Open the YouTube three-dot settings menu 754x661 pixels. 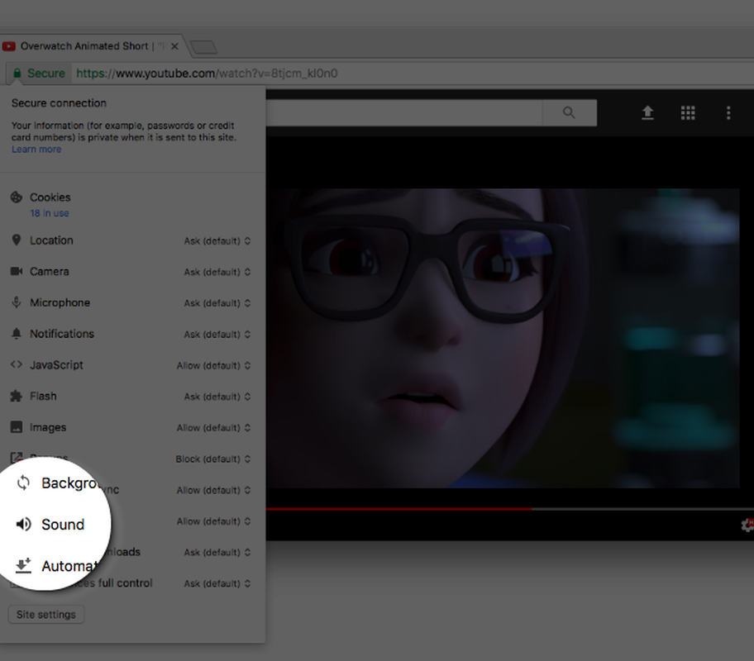coord(728,113)
